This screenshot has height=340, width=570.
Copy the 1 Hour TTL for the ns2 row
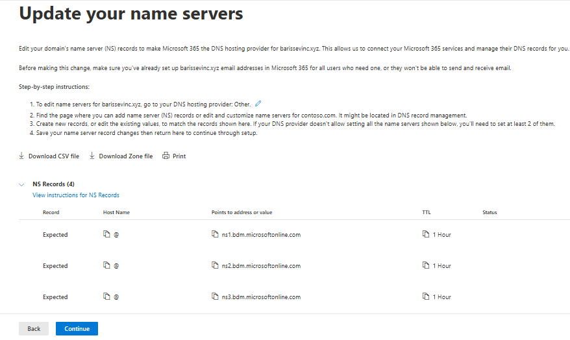coord(426,265)
